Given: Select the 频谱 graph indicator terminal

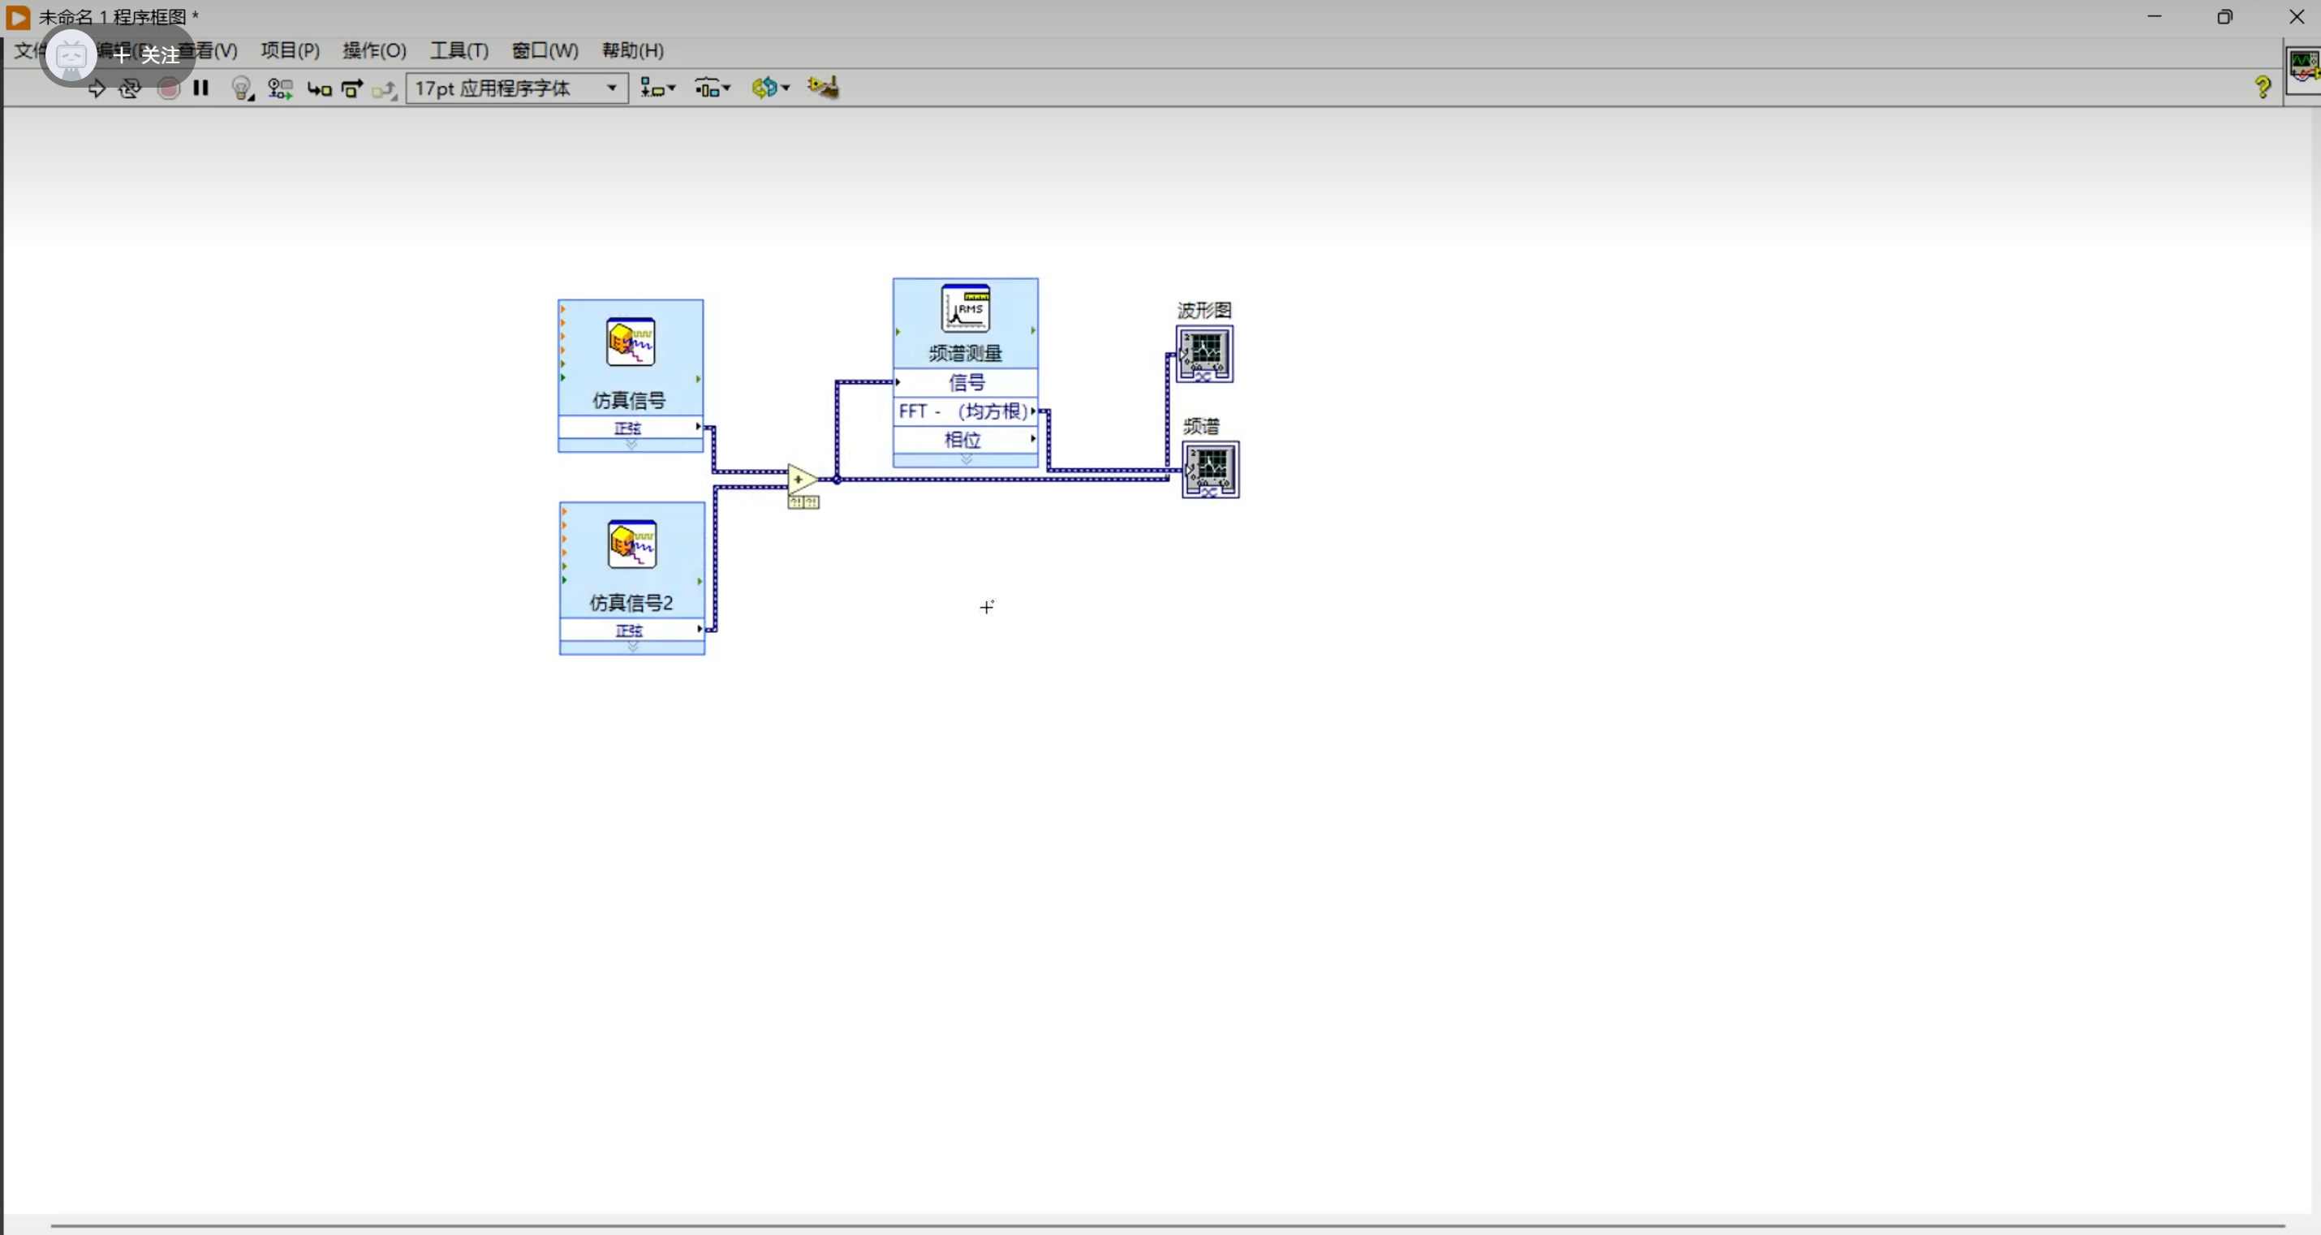Looking at the screenshot, I should [x=1211, y=469].
